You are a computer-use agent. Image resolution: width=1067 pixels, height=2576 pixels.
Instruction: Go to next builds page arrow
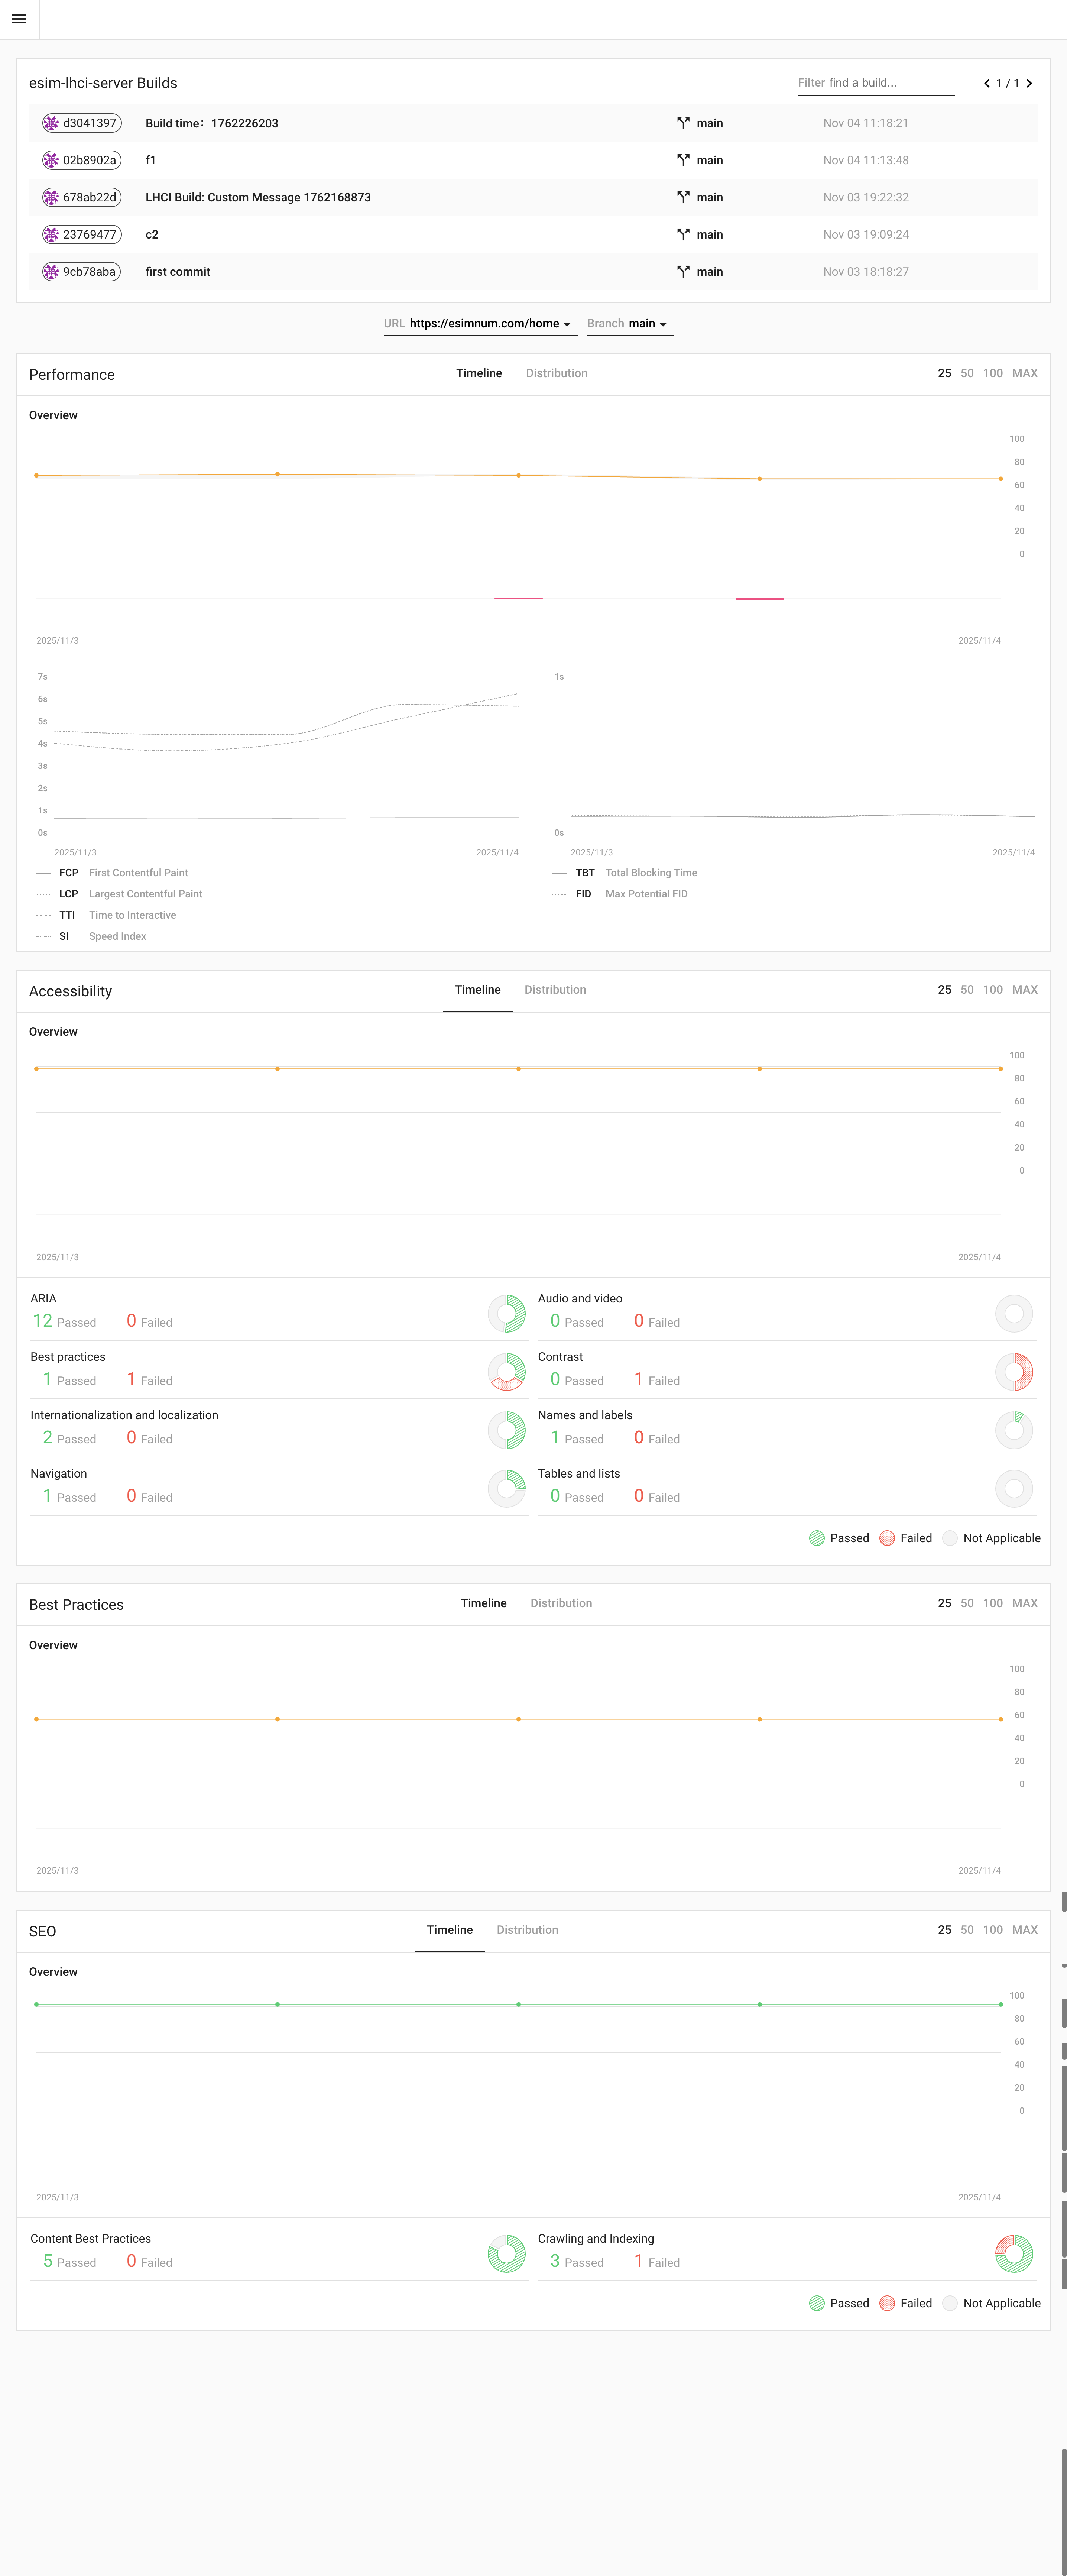click(1029, 83)
